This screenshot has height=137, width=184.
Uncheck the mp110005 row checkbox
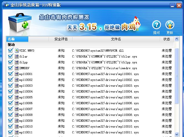pos(10,97)
